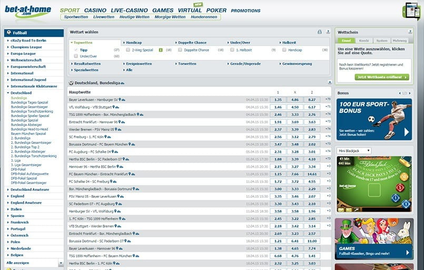Click the help icon beside the print icon
Image resolution: width=424 pixels, height=270 pixels.
click(328, 32)
